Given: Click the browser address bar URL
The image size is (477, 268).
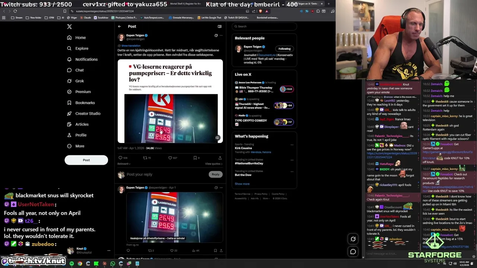Looking at the screenshot, I should (105, 11).
